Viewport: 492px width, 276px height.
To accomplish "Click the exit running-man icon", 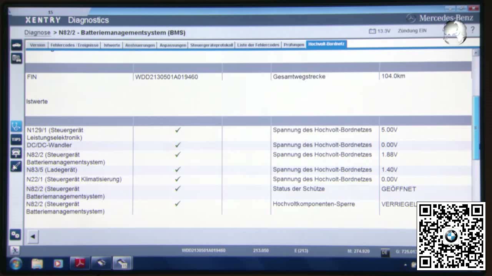I will pos(15,250).
